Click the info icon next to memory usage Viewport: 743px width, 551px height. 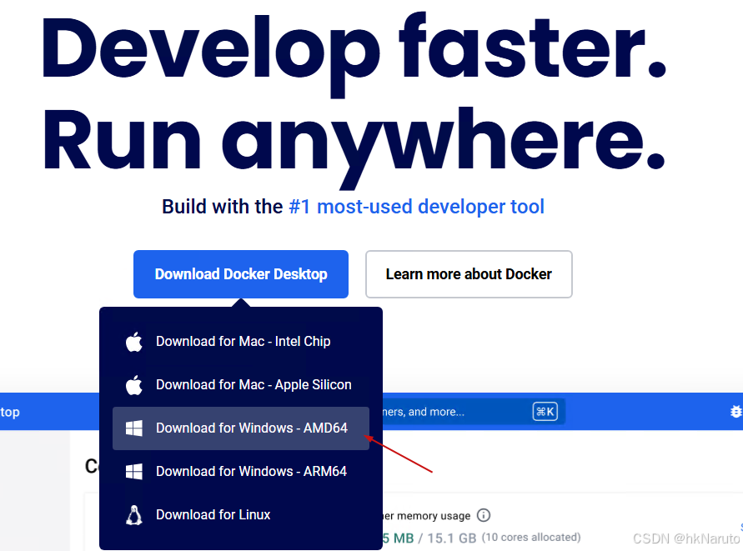(x=484, y=515)
